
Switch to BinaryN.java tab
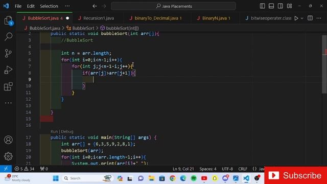[x=215, y=18]
